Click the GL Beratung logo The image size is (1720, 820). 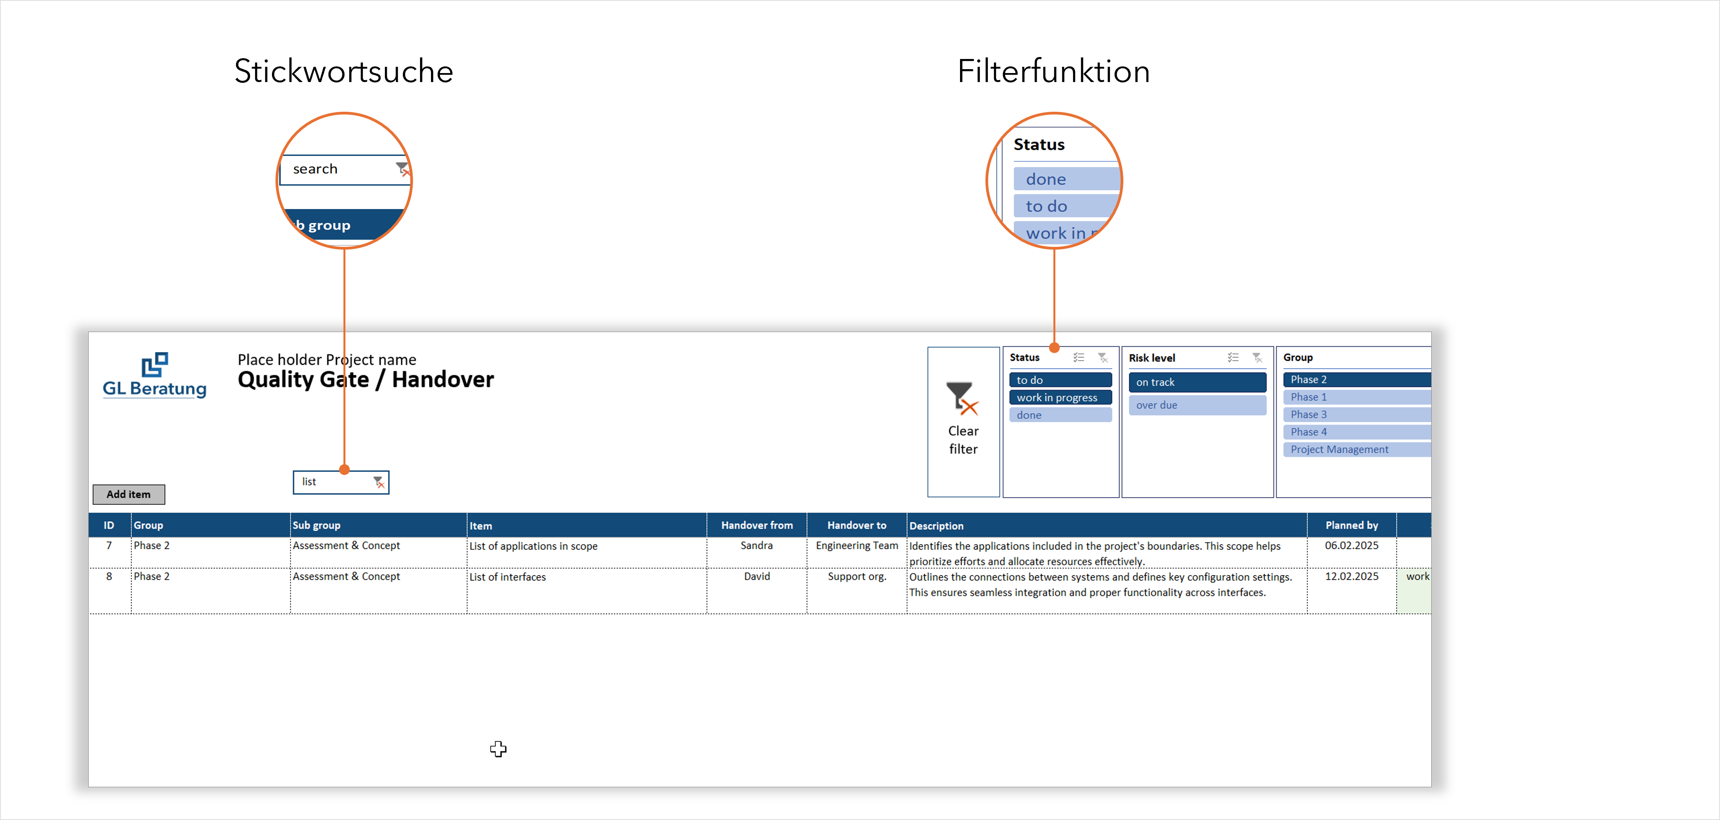154,375
